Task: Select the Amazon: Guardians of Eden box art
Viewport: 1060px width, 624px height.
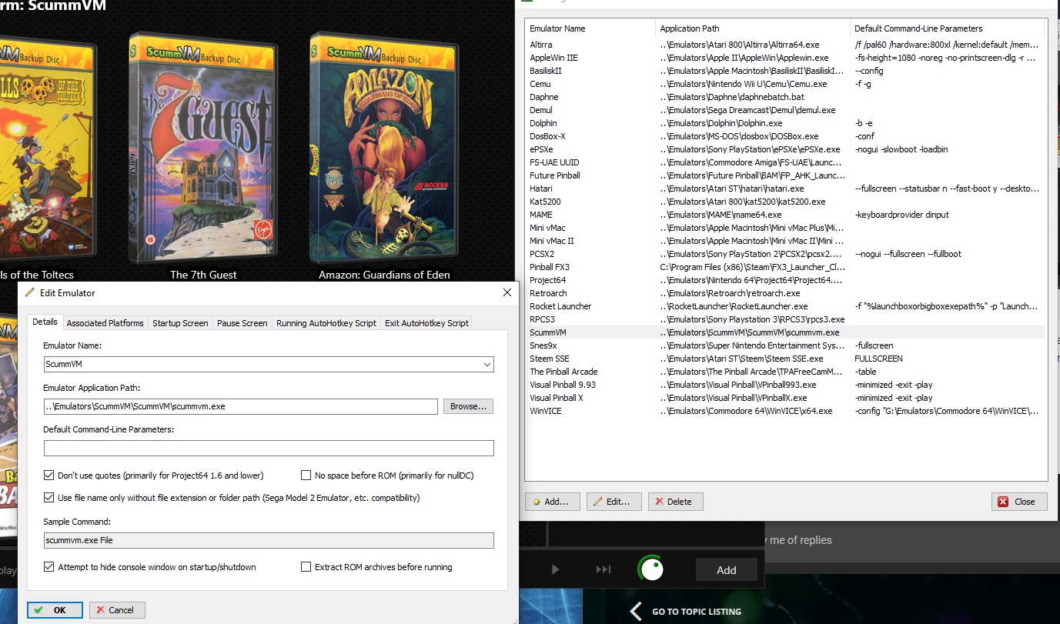Action: tap(384, 146)
